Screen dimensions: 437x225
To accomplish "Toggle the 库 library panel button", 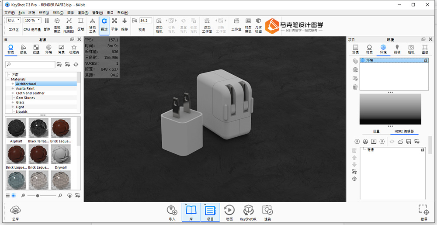I will pyautogui.click(x=191, y=212).
